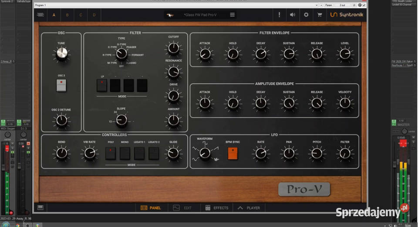Toggle the third filter mode button

[x=129, y=85]
